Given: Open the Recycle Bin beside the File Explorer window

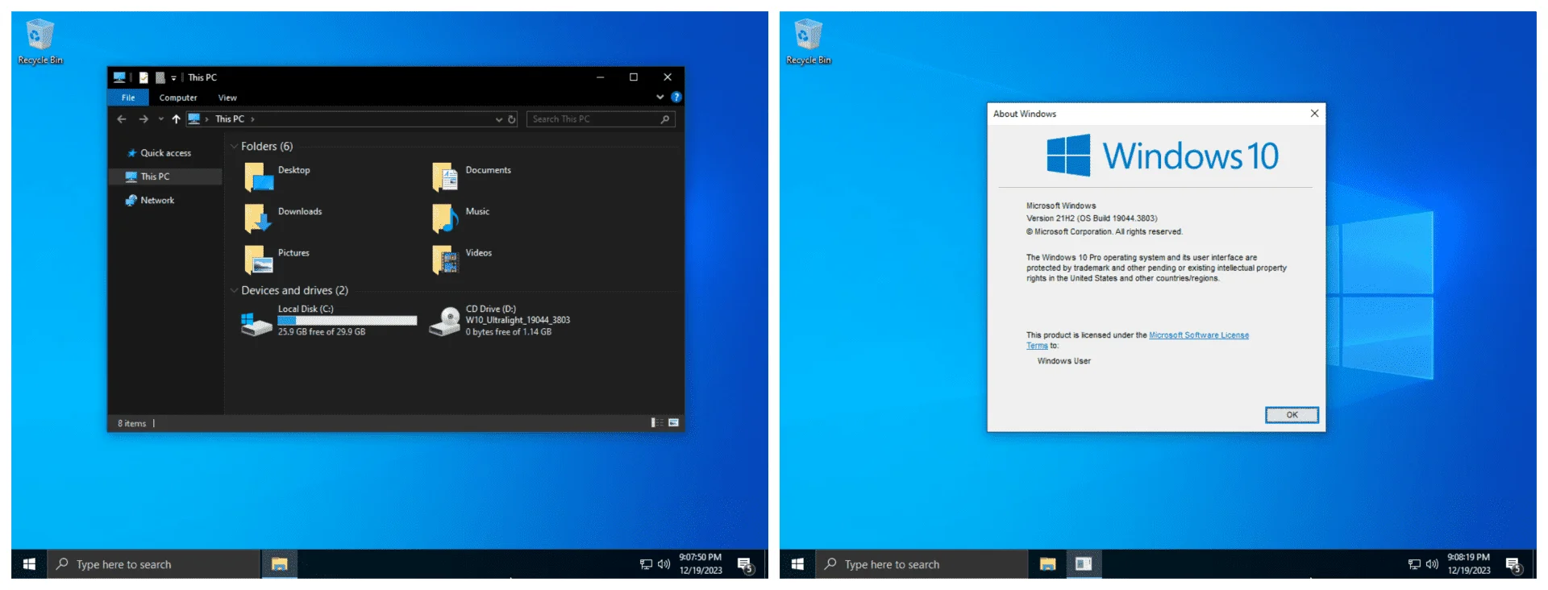Looking at the screenshot, I should point(40,42).
